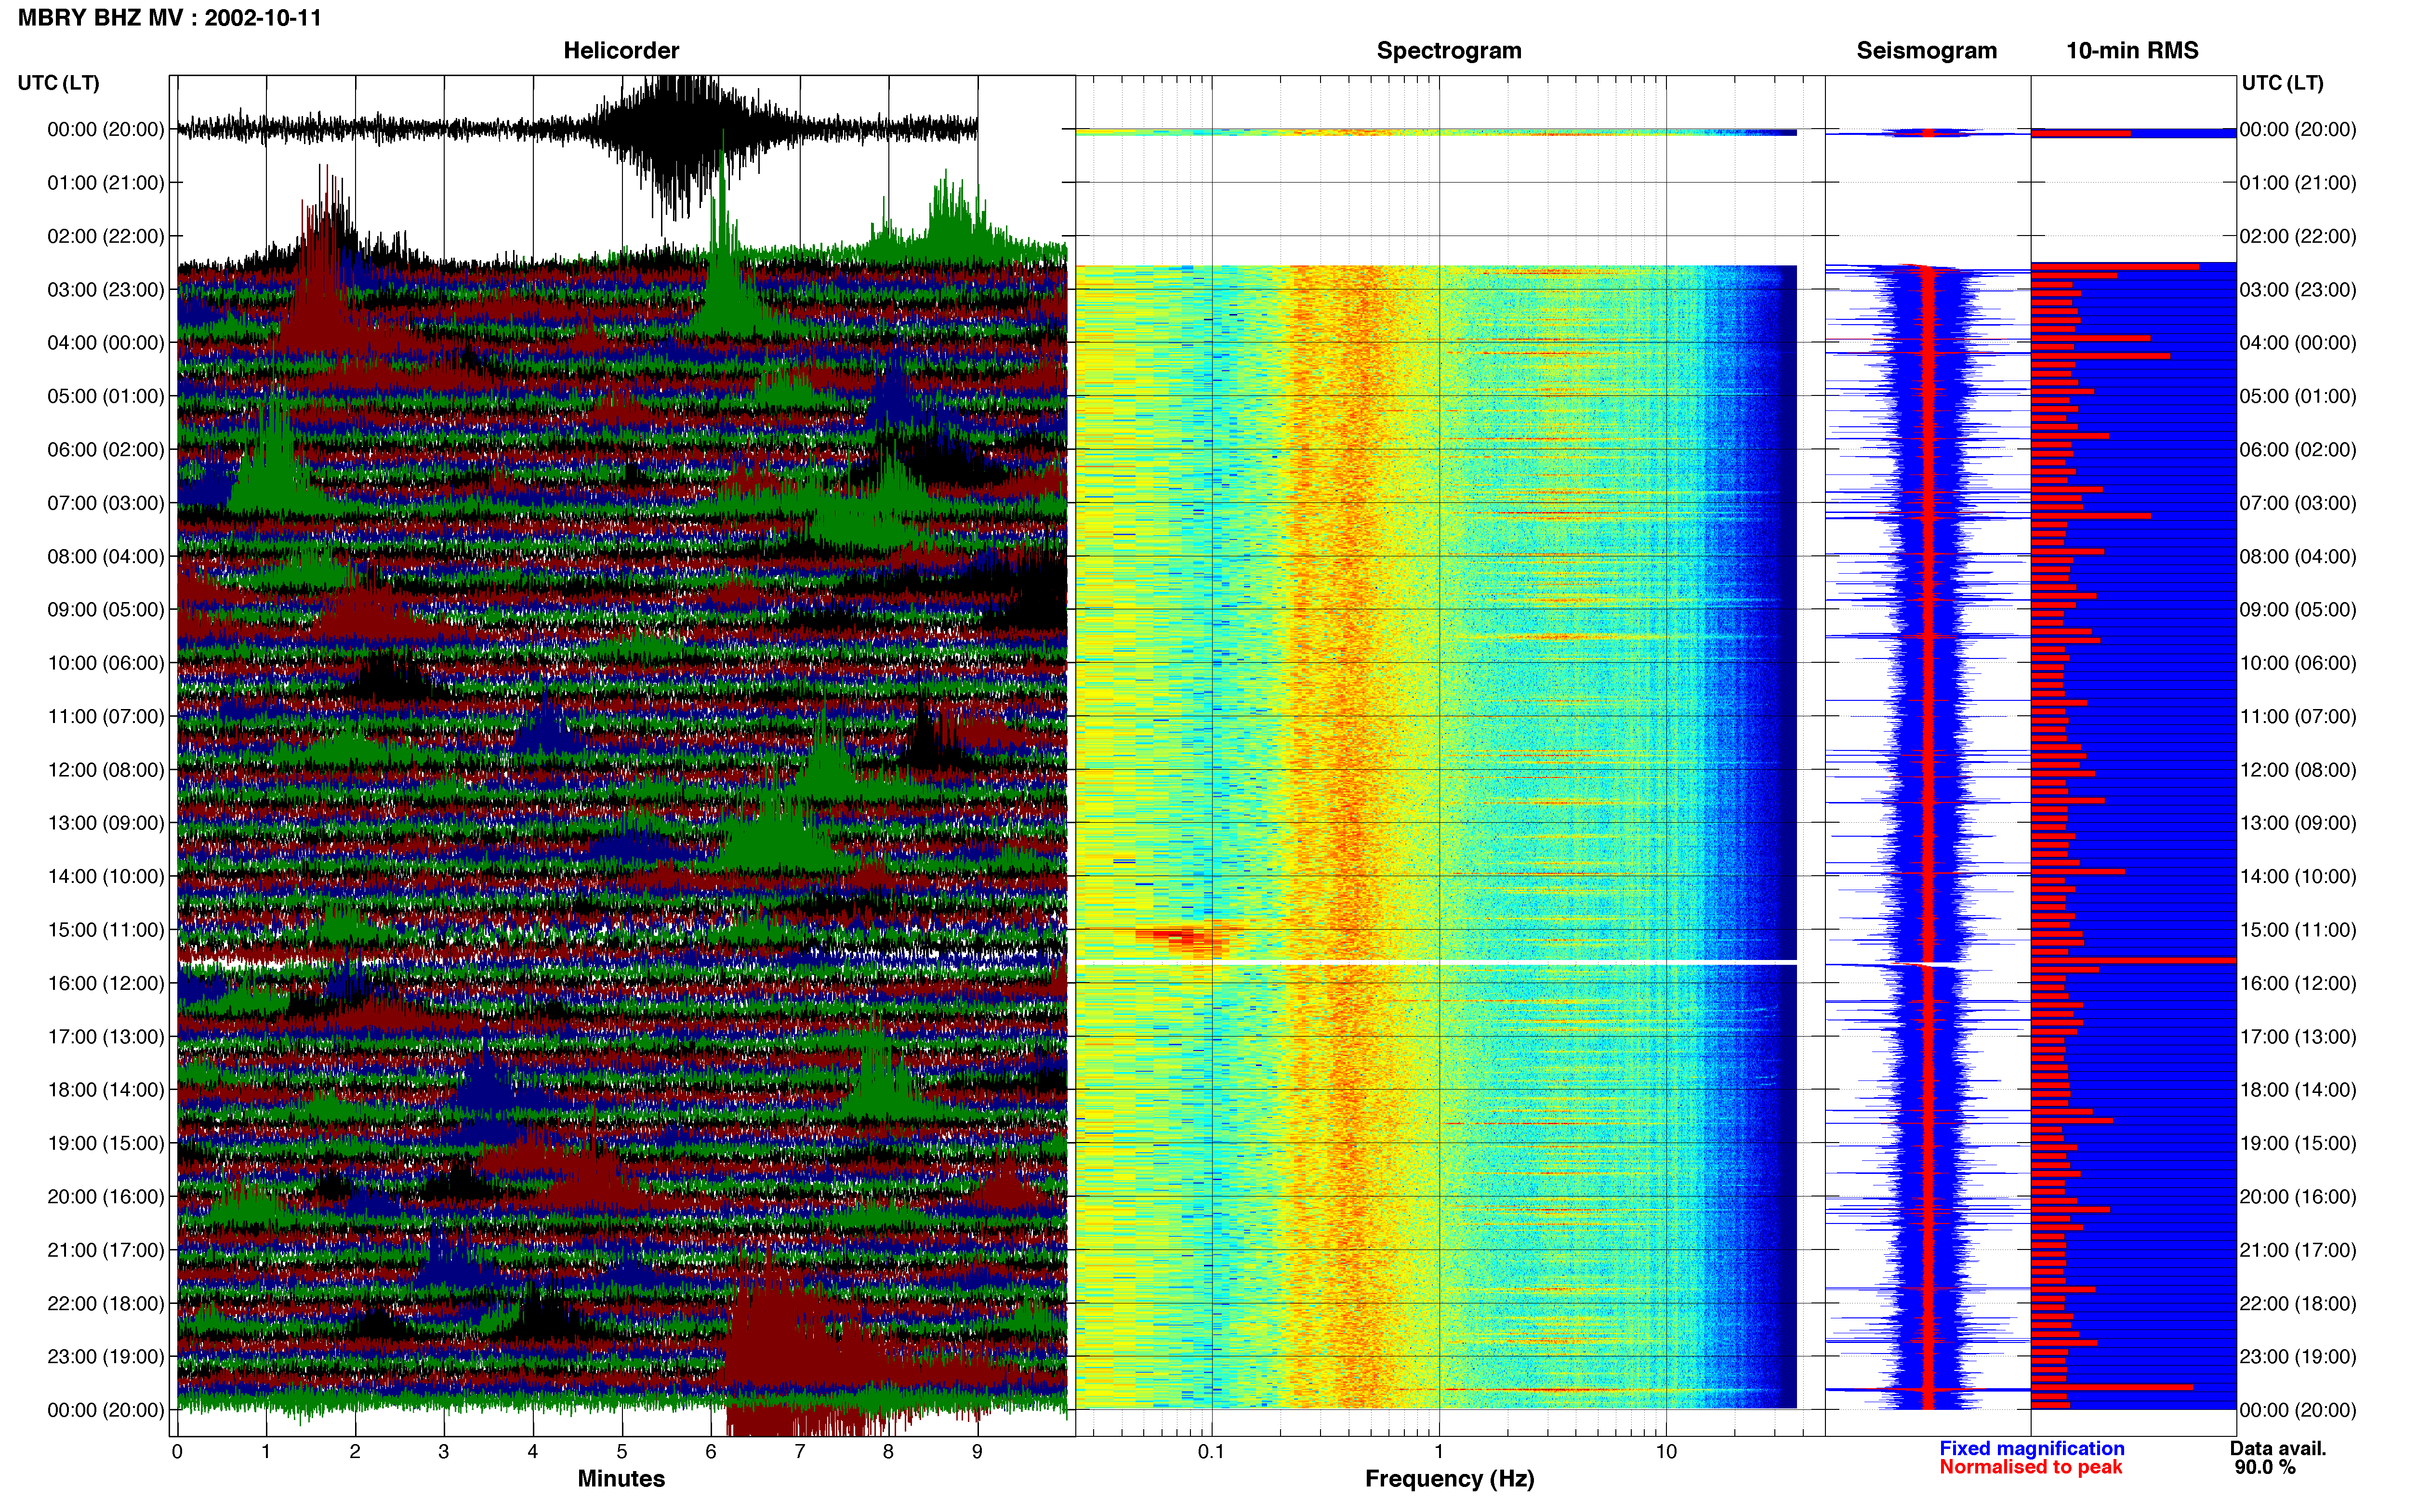Click the '90.0 %' data availability value
Viewport: 2418px width, 1512px height.
pyautogui.click(x=2265, y=1468)
